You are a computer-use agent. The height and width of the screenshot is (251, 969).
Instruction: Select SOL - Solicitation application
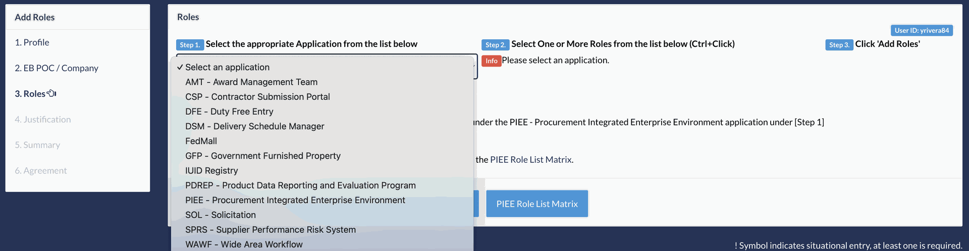pyautogui.click(x=220, y=215)
